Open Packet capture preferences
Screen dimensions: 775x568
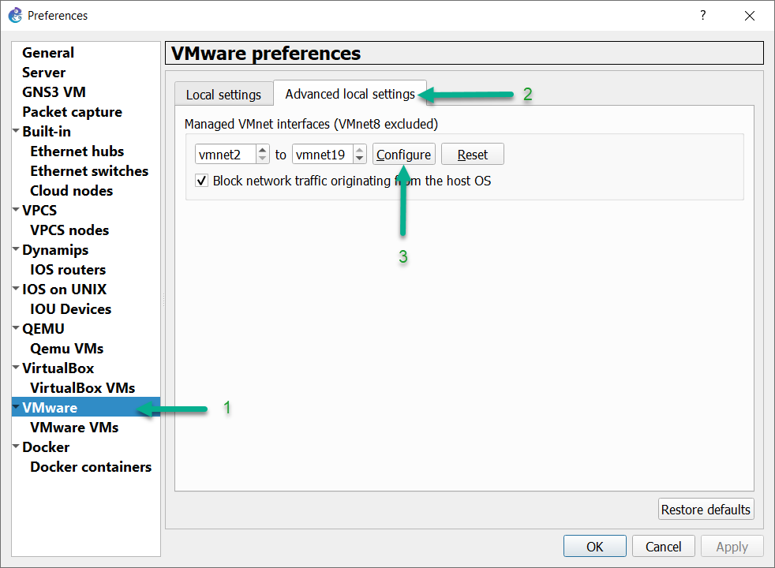pyautogui.click(x=72, y=111)
